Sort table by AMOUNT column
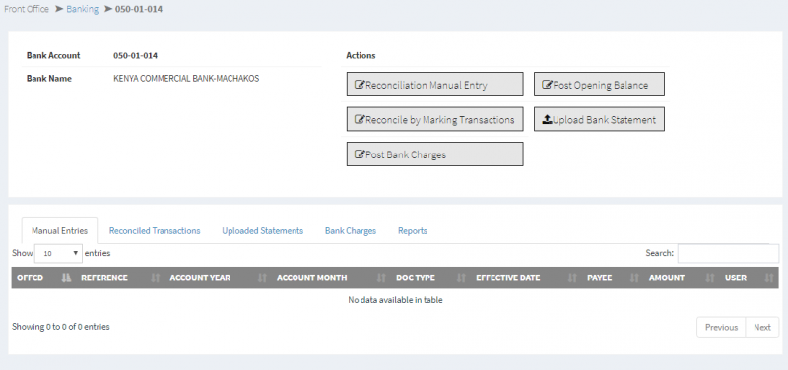 (682, 277)
